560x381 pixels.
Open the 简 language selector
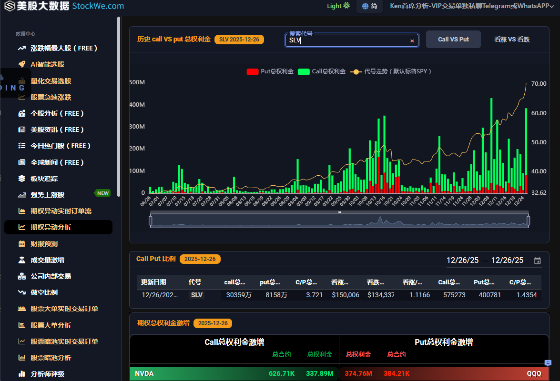tap(370, 6)
